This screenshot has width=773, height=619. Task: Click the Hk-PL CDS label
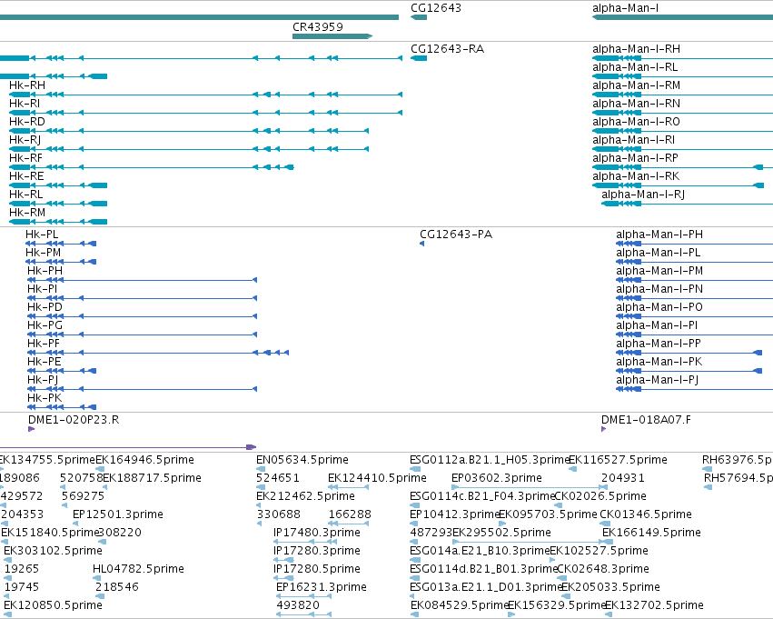click(x=42, y=235)
